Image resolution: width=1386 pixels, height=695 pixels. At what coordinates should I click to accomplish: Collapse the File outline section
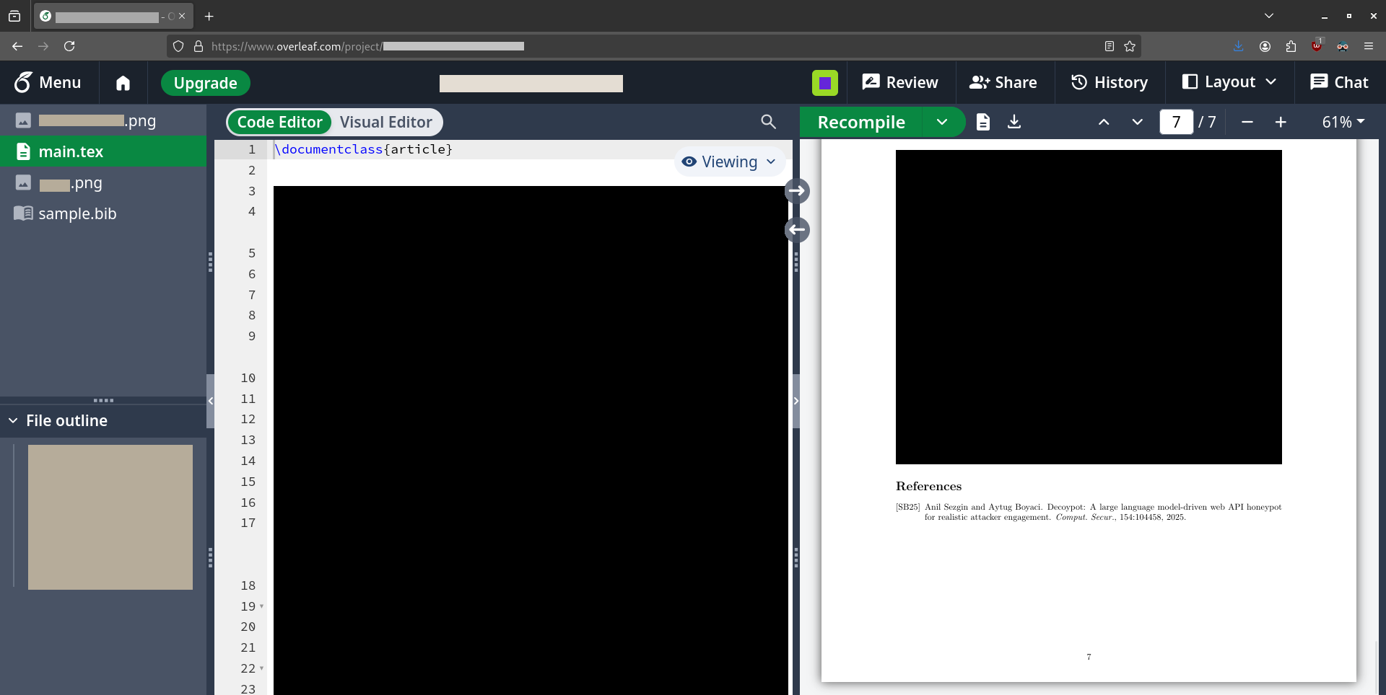[x=13, y=420]
